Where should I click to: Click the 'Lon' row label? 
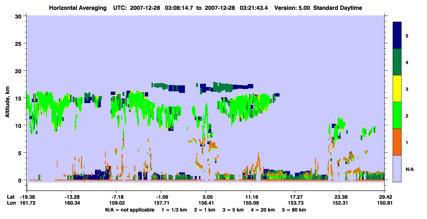11,203
